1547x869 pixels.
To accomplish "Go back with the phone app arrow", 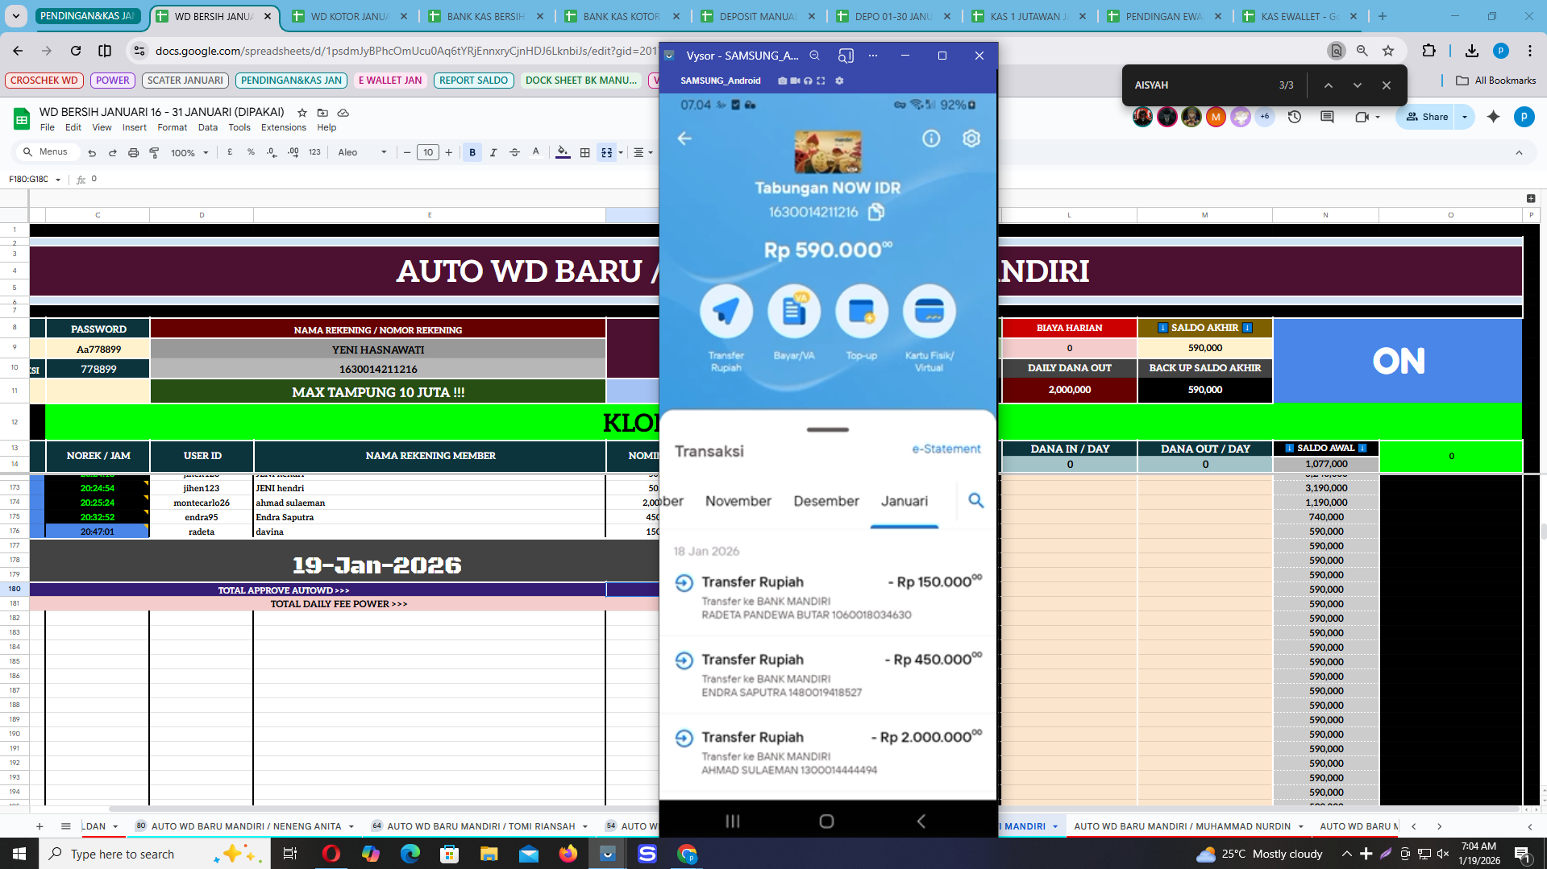I will pos(684,139).
